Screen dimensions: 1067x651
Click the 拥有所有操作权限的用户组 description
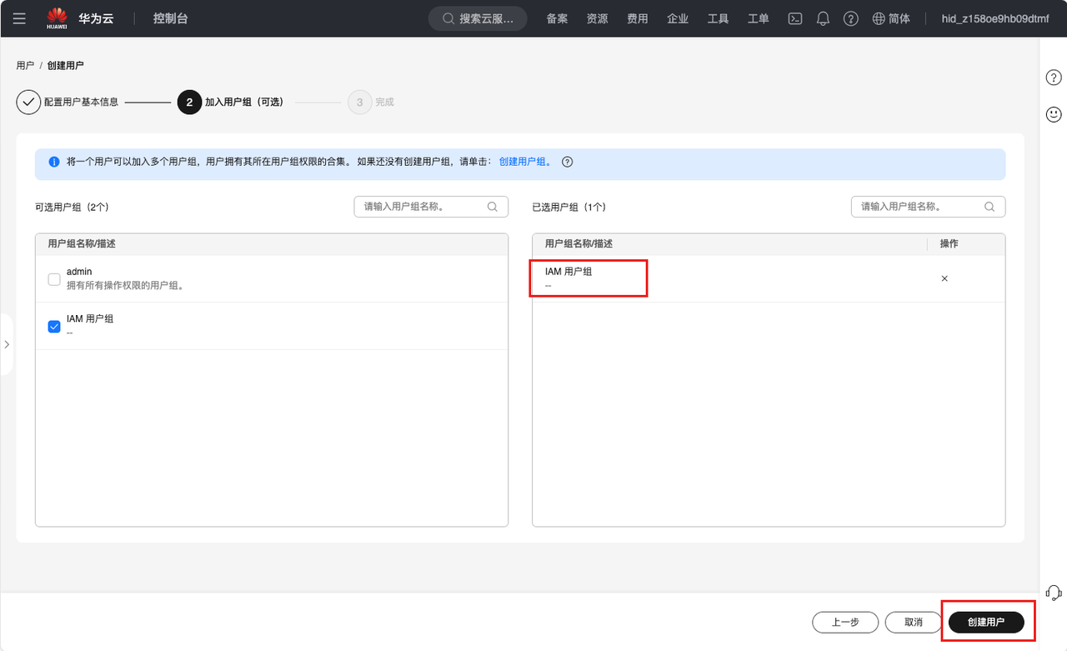tap(125, 285)
